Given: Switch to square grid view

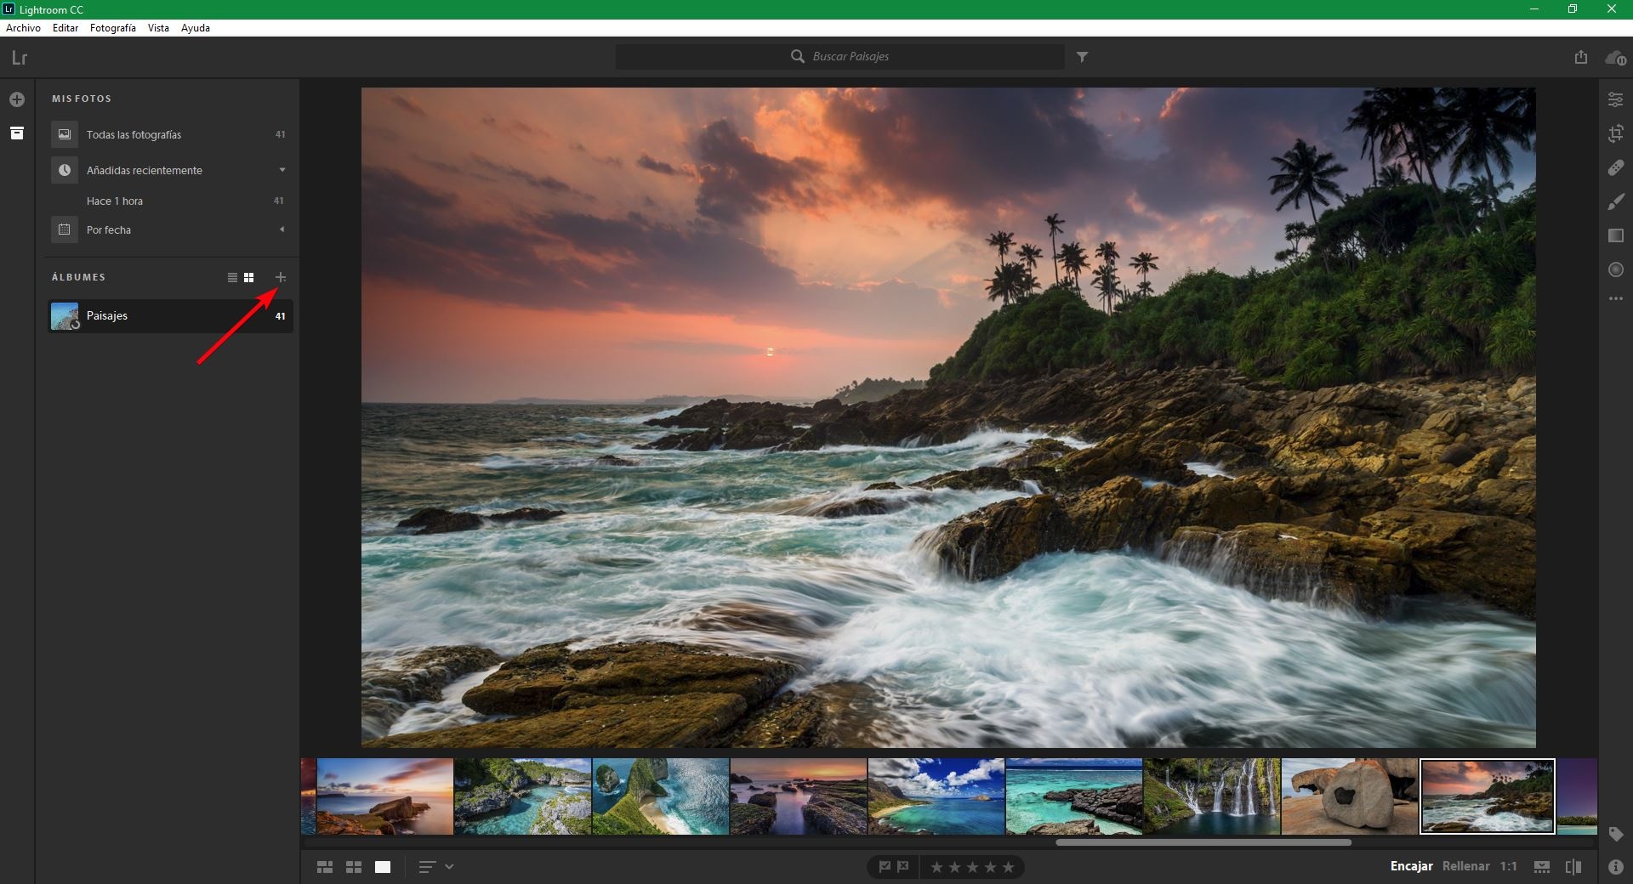Looking at the screenshot, I should tap(354, 867).
